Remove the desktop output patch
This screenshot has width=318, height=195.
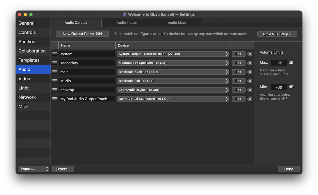pos(250,90)
